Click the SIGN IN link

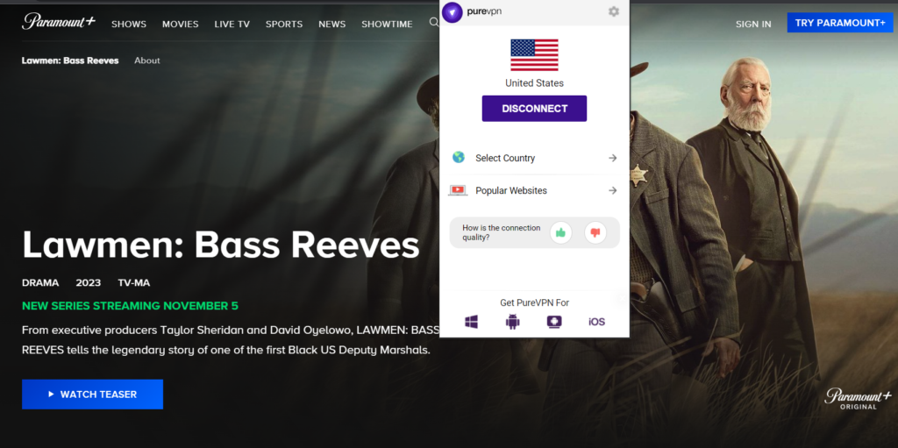click(753, 24)
